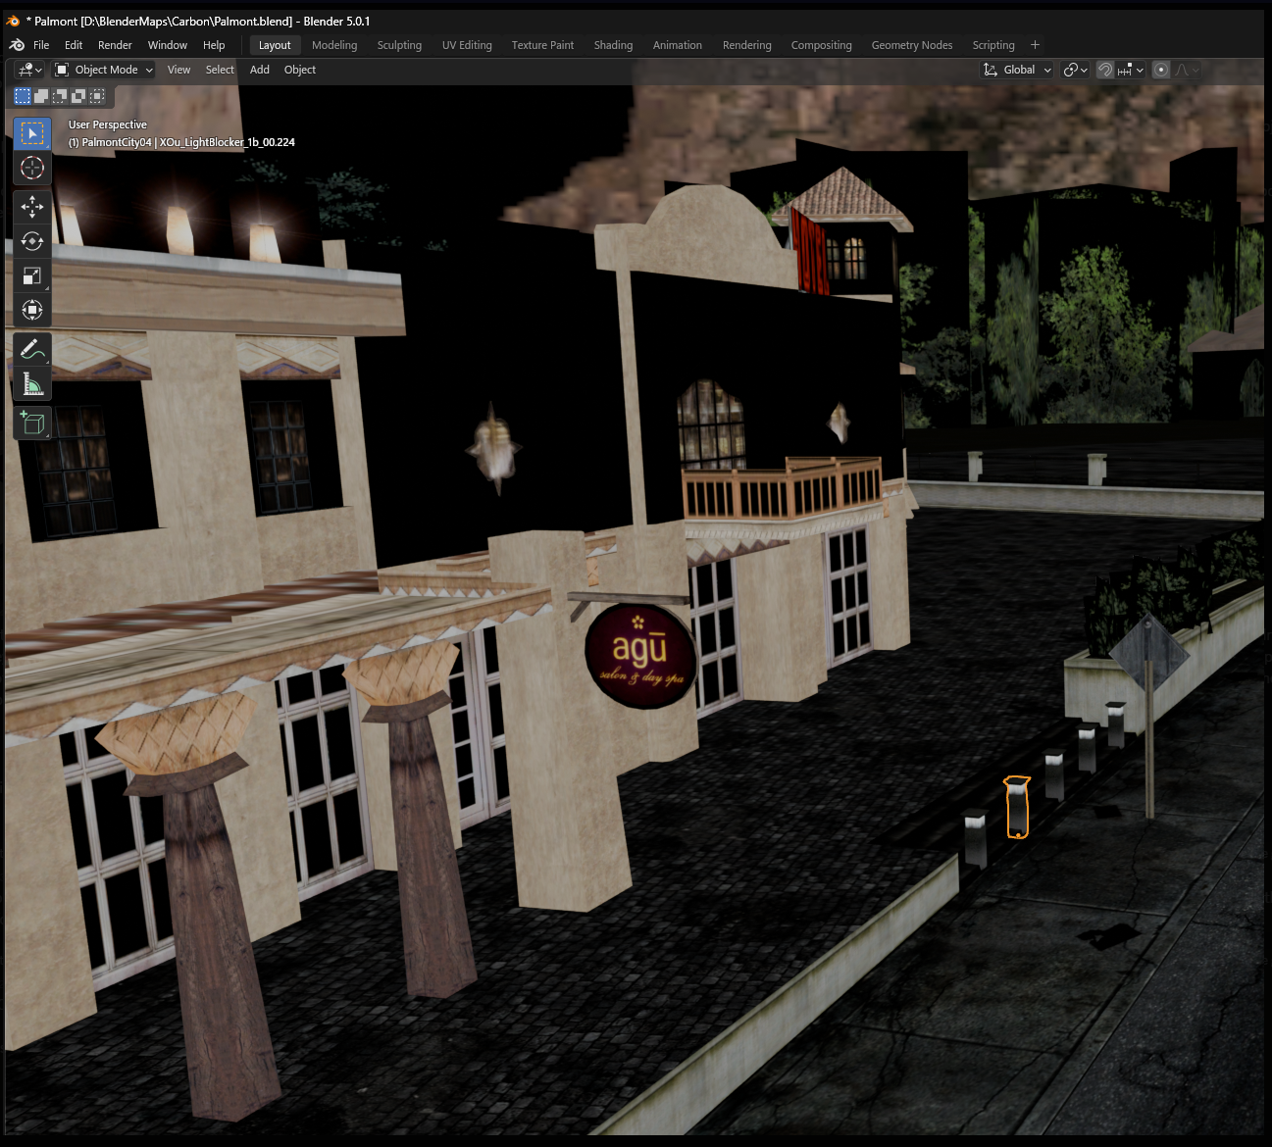Activate the Measure tool
1272x1147 pixels.
32,384
